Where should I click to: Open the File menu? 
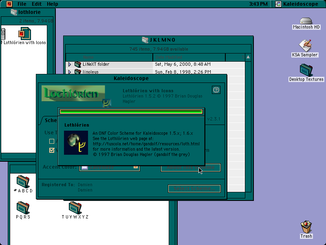tap(22, 4)
